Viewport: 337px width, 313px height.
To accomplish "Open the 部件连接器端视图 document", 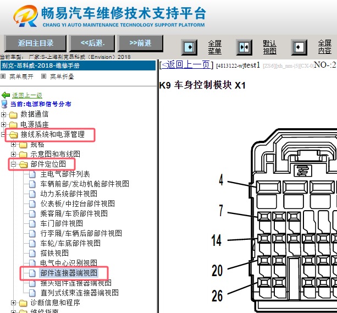I will click(x=69, y=273).
